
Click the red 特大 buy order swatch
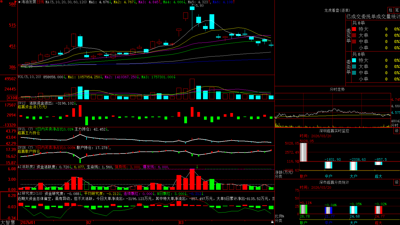(354, 29)
